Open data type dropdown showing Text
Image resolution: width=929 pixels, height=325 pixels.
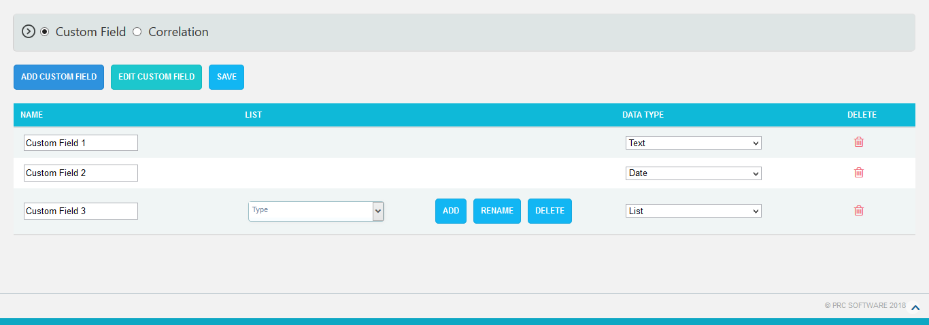pos(693,143)
